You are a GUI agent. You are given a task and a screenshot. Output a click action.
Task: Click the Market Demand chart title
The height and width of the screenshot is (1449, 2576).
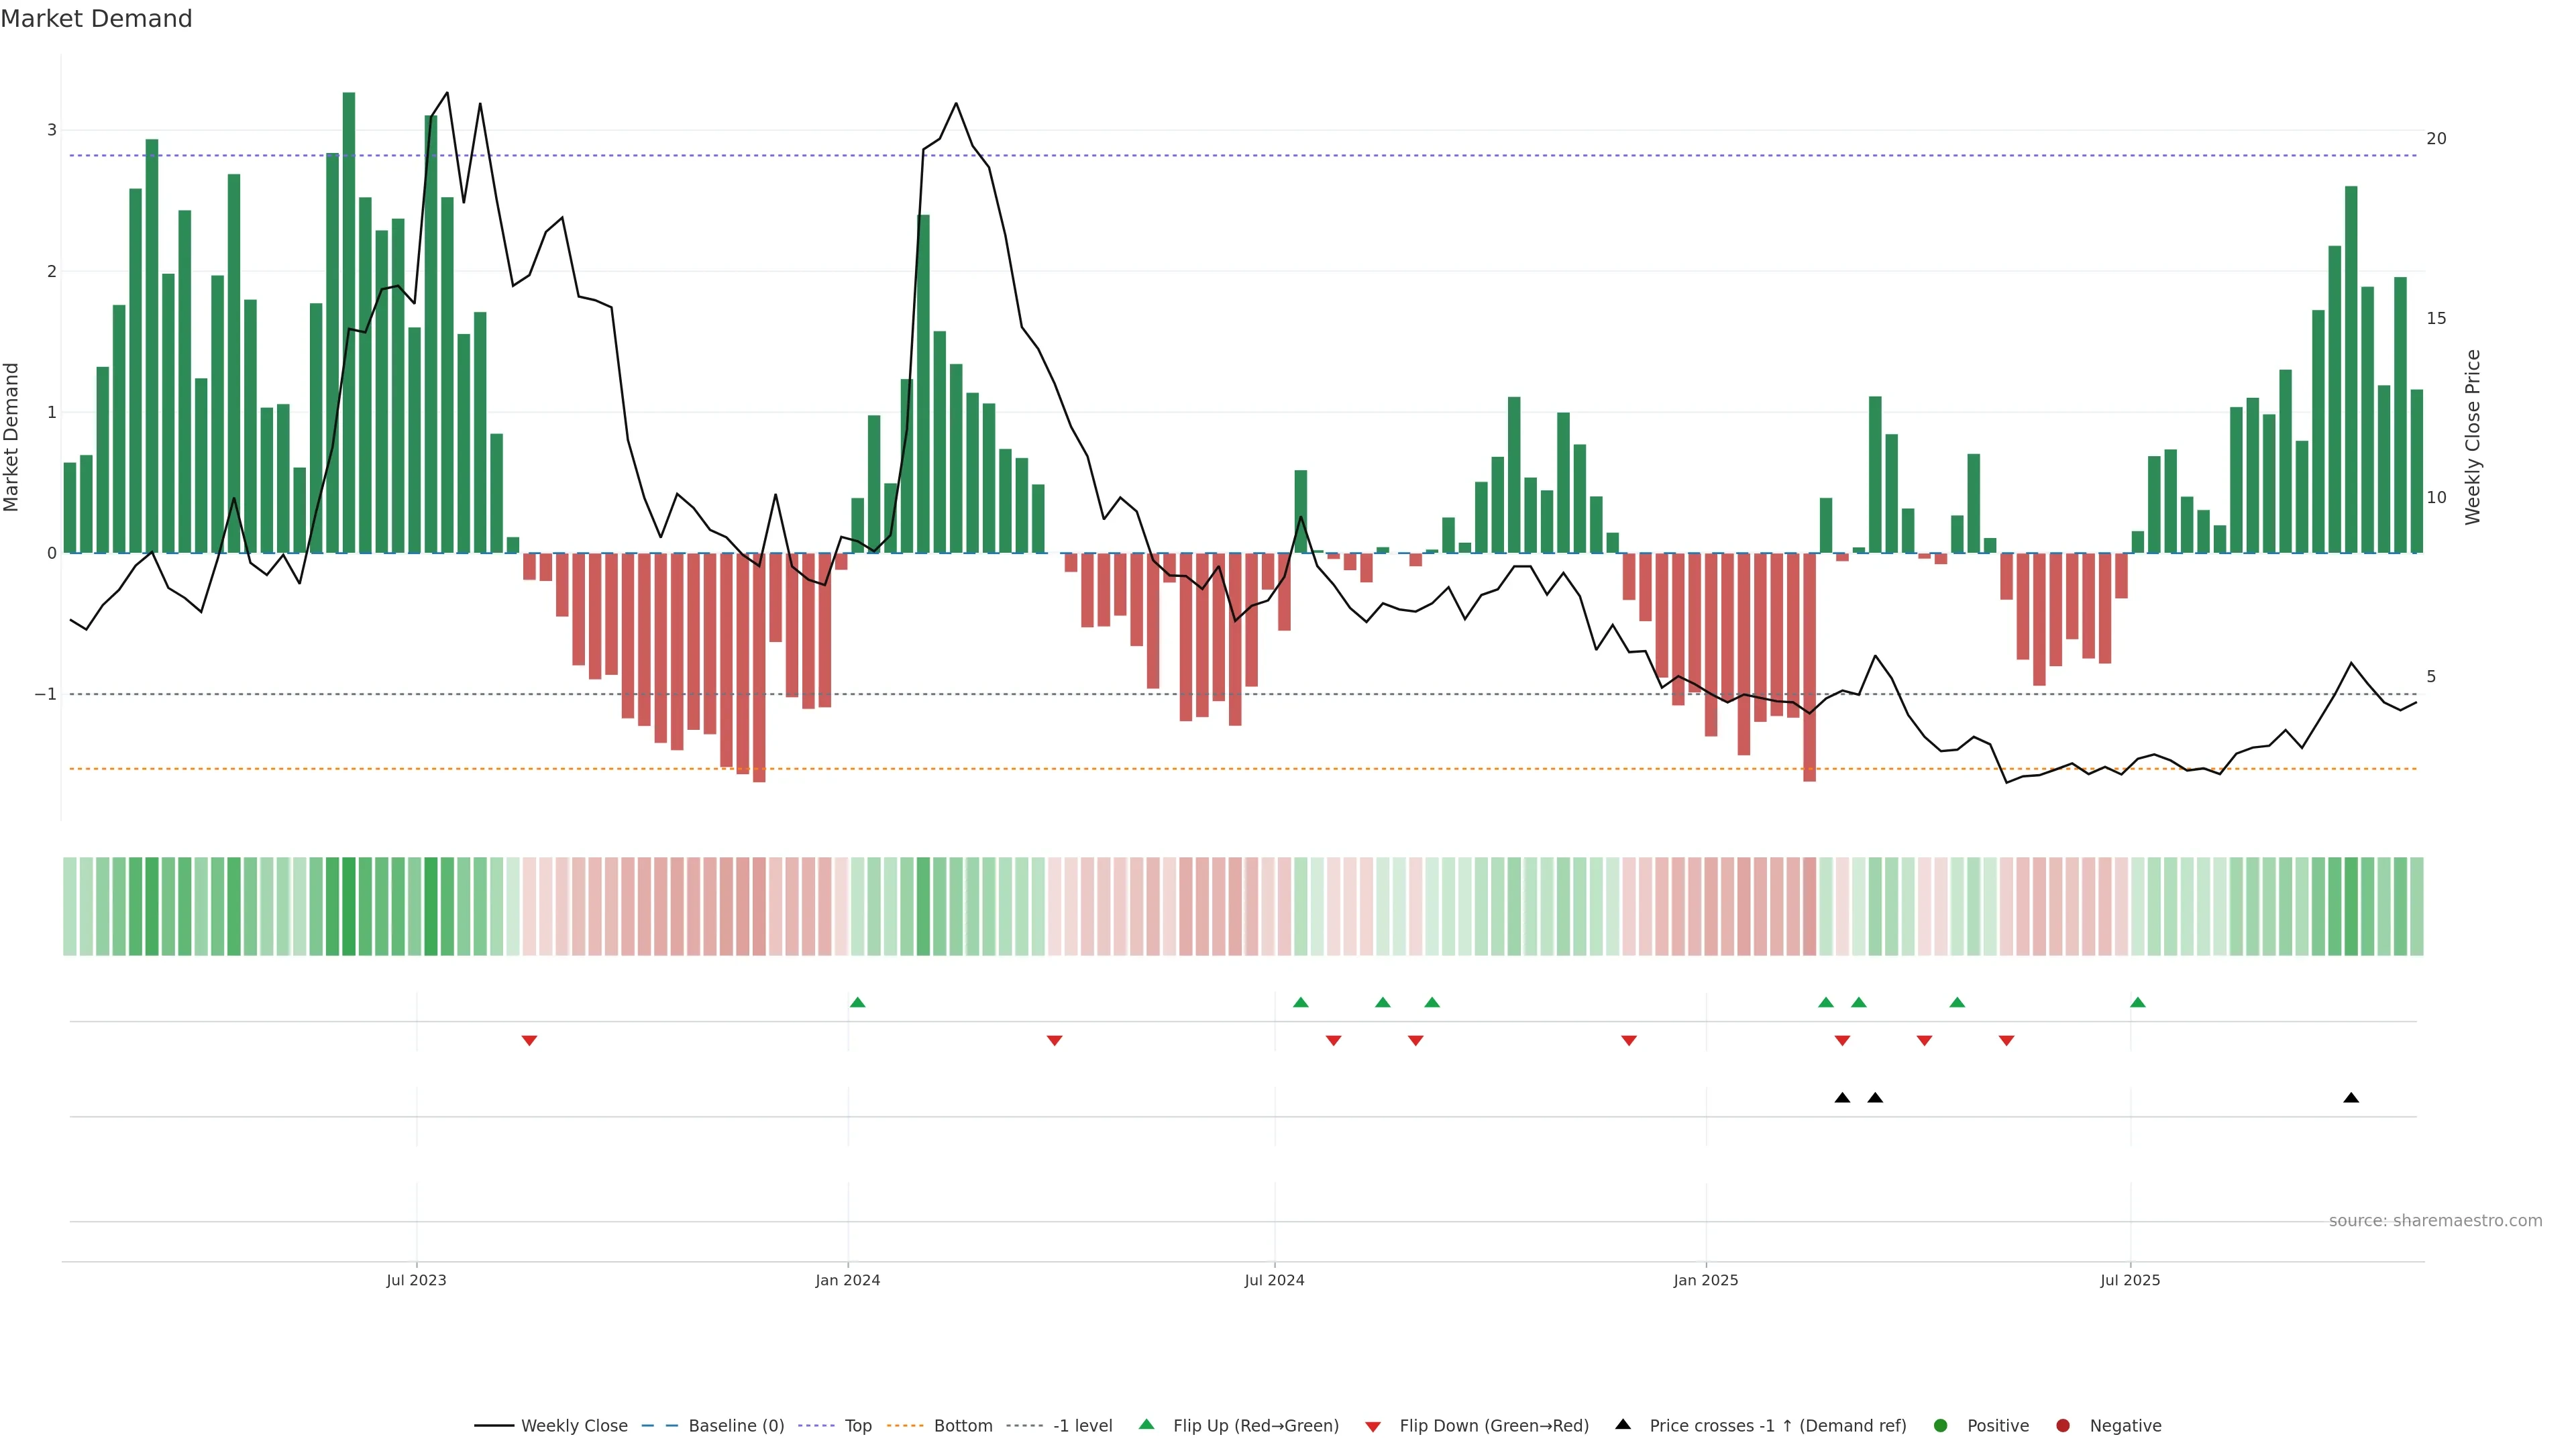[x=96, y=19]
